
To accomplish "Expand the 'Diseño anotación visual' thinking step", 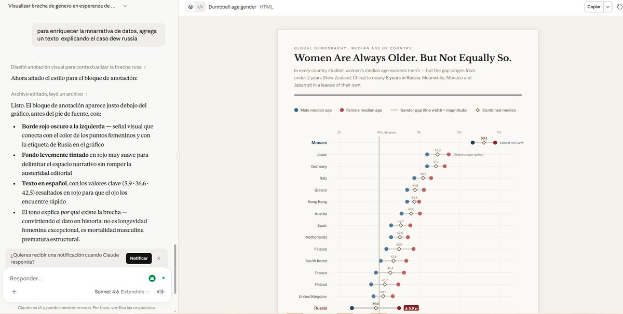I will 78,67.
